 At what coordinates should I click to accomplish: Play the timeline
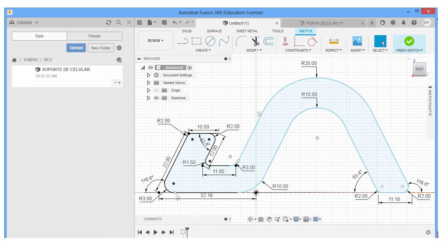[x=155, y=232]
